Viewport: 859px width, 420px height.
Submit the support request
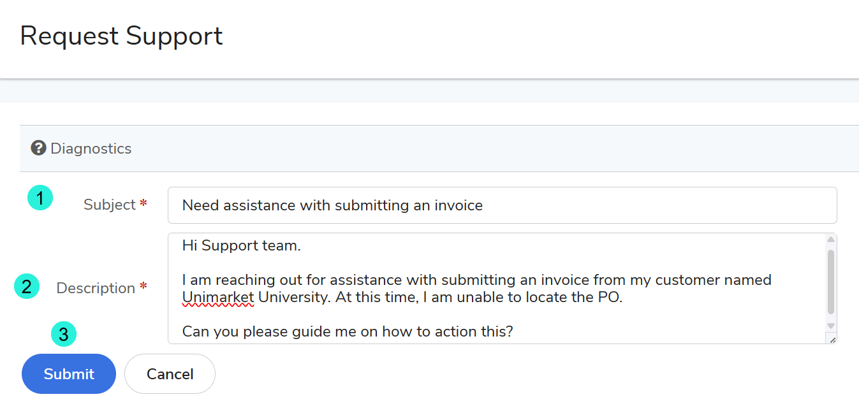tap(69, 374)
